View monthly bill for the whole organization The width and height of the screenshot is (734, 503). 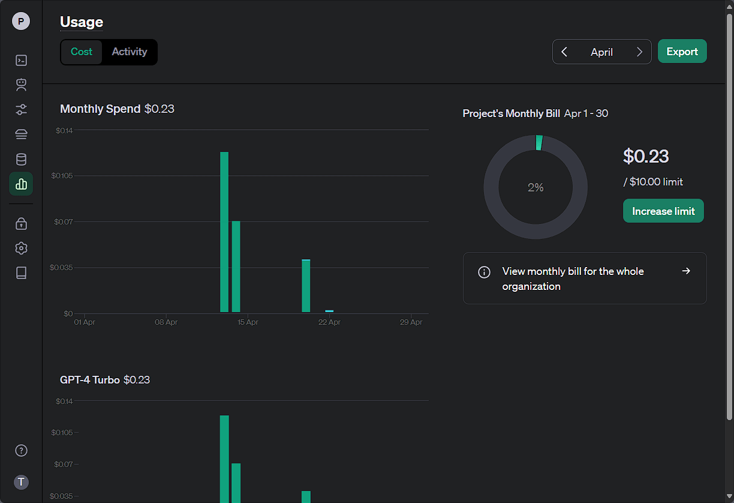[x=585, y=279]
